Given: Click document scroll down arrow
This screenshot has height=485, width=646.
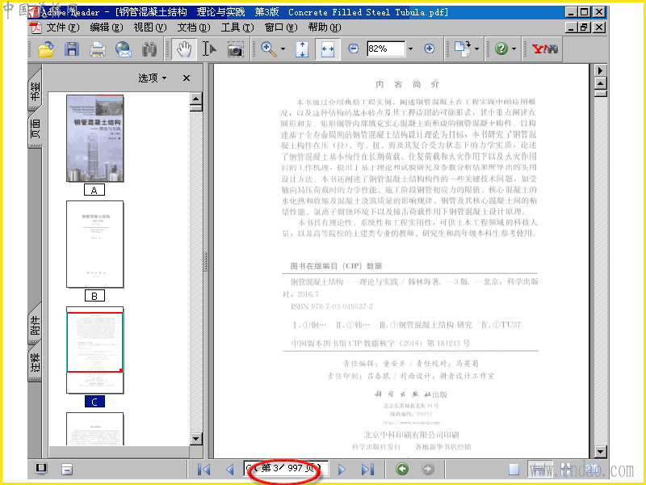Looking at the screenshot, I should (600, 452).
